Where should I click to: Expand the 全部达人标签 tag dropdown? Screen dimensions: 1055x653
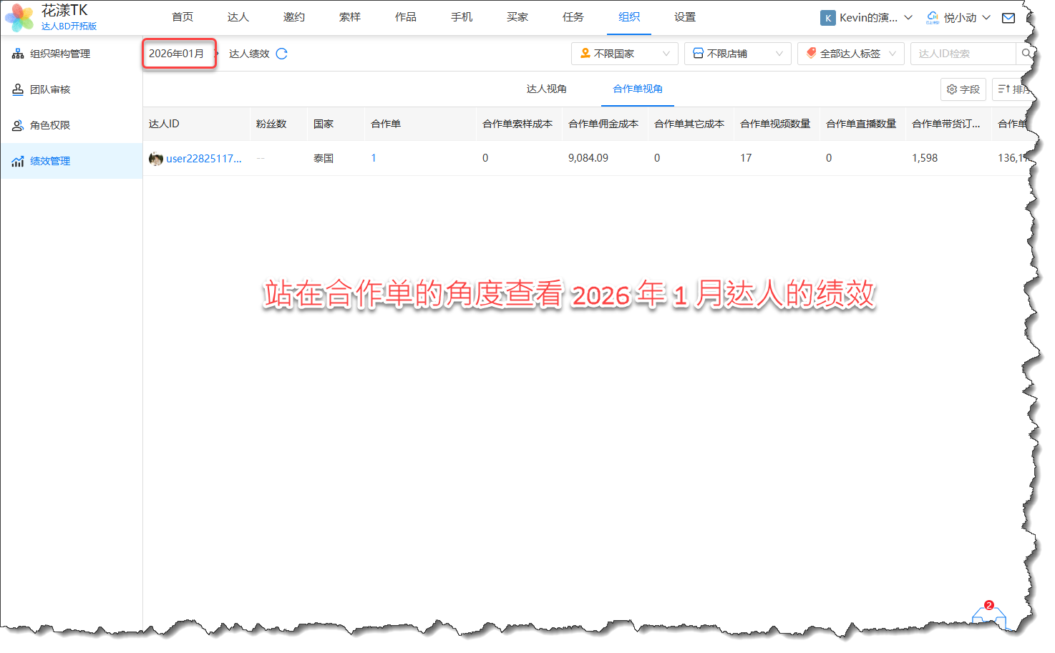point(850,54)
